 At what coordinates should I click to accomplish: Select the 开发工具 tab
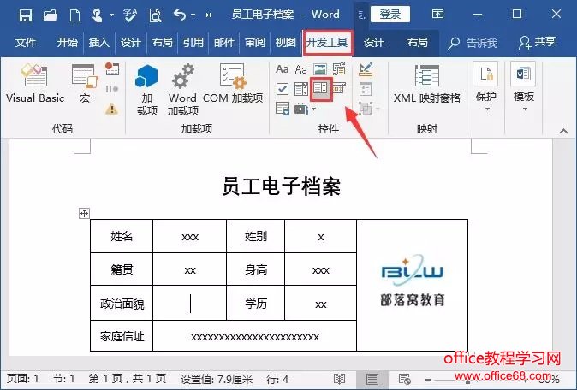tap(327, 43)
